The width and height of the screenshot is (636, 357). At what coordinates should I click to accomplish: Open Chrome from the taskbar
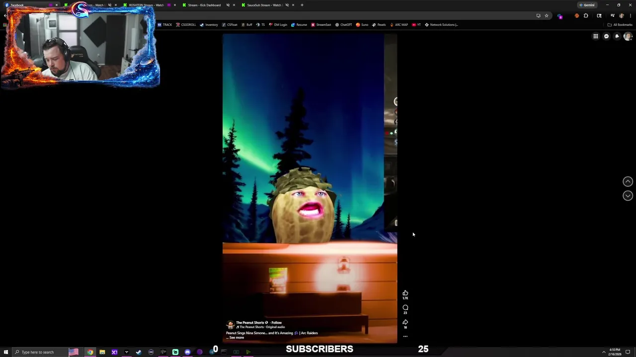[90, 352]
